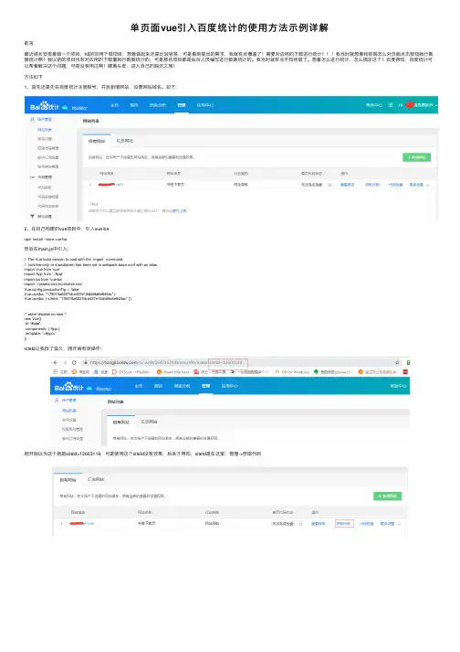Select the highlighted 管理 tab in the top header

[182, 105]
